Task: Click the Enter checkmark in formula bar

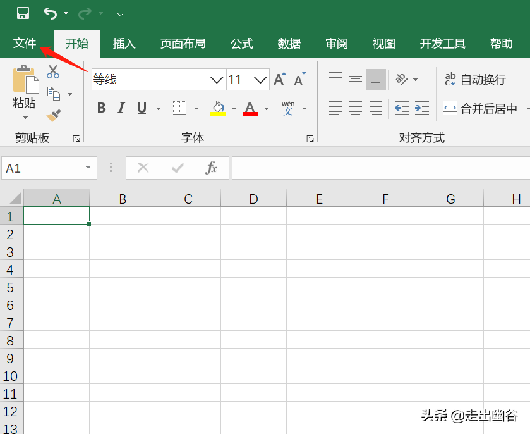Action: click(x=178, y=168)
